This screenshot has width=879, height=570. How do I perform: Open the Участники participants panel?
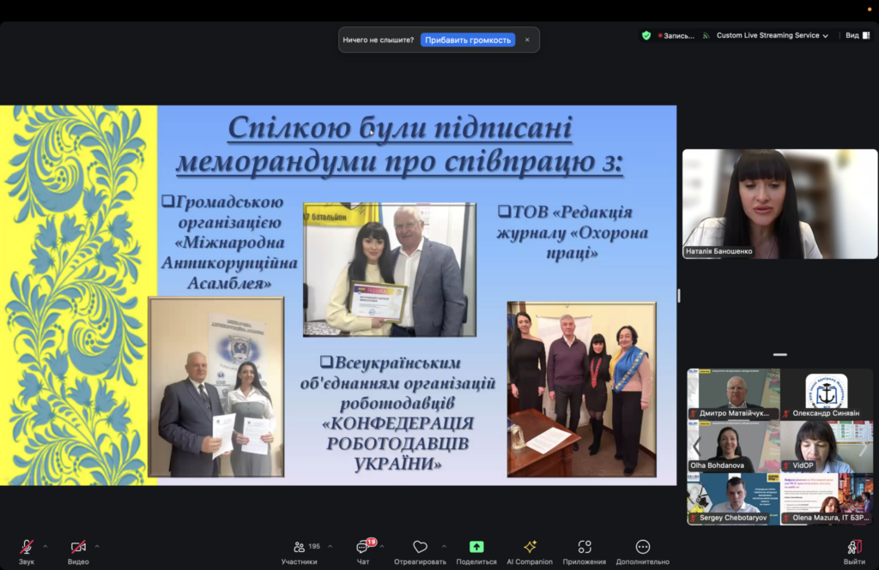(x=300, y=551)
